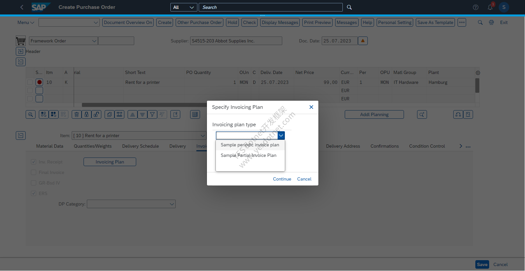Choose Sample Partial Invoice Plan option
This screenshot has width=525, height=271.
[x=250, y=155]
